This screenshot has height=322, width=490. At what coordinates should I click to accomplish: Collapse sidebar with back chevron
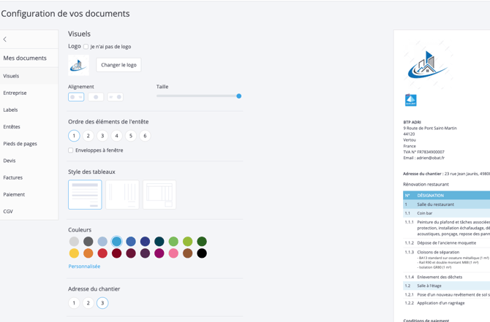click(5, 39)
